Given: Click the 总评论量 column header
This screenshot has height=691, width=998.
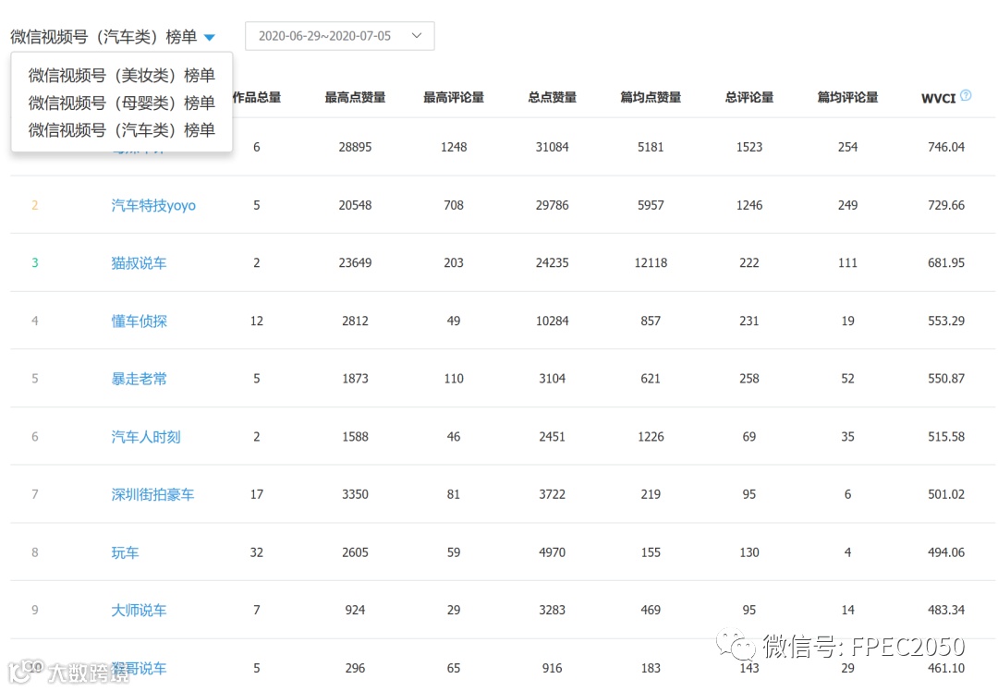Looking at the screenshot, I should (749, 97).
